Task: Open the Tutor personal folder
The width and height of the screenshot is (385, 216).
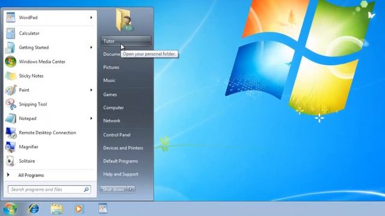Action: 126,41
